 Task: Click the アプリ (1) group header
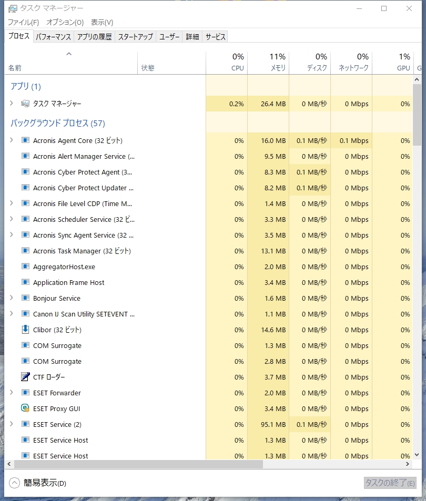coord(26,86)
